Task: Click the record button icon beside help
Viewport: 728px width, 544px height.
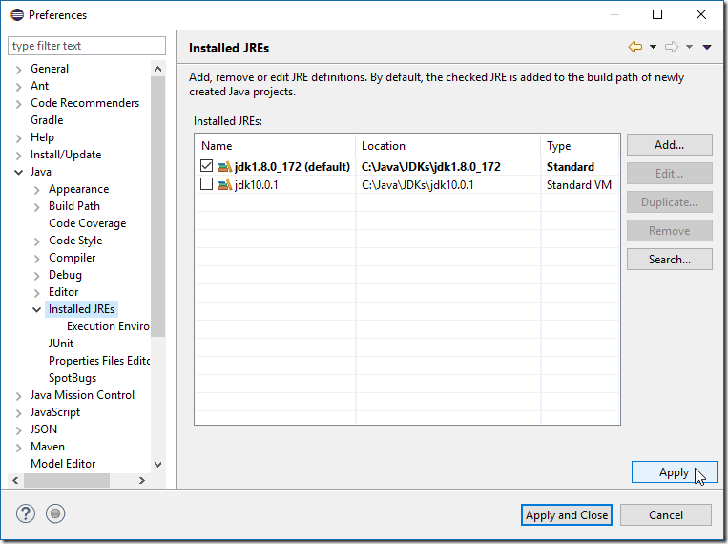Action: point(55,513)
